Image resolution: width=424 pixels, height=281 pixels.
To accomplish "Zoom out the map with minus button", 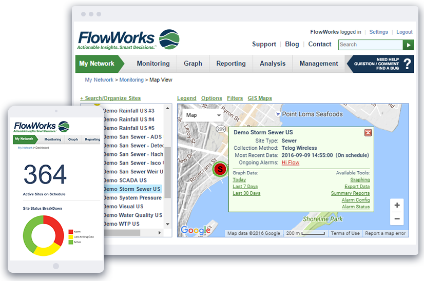I will 397,218.
